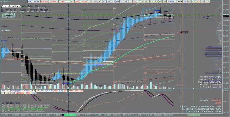Click the greyed RA button
Image resolution: width=230 pixels, height=117 pixels.
203,1
